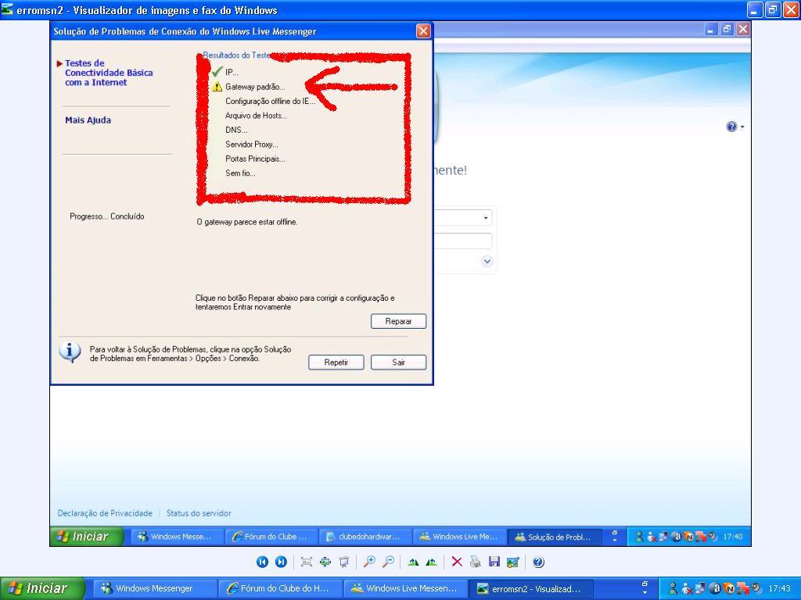
Task: Start the slide show from viewer toolbar
Action: point(344,562)
